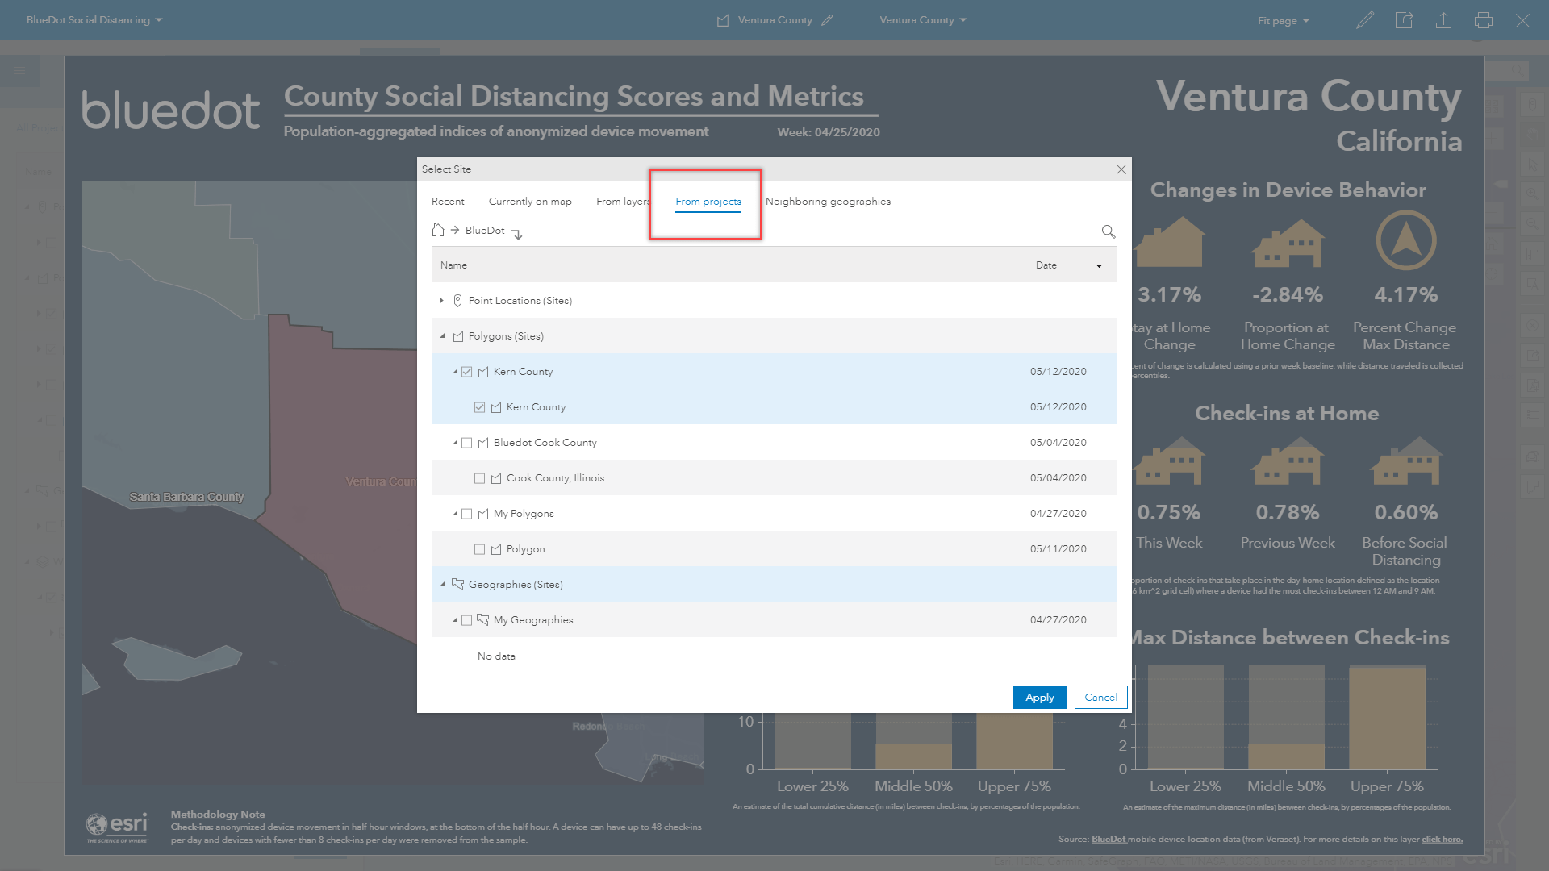Image resolution: width=1549 pixels, height=871 pixels.
Task: Check the Polygon site checkbox
Action: (x=480, y=549)
